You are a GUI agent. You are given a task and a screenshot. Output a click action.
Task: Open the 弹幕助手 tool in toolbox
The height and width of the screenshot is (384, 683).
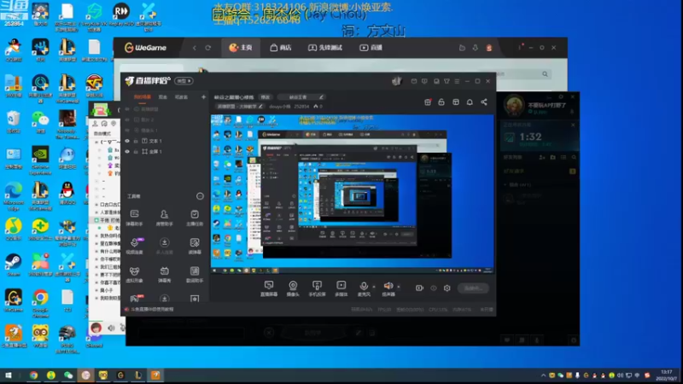click(x=135, y=218)
